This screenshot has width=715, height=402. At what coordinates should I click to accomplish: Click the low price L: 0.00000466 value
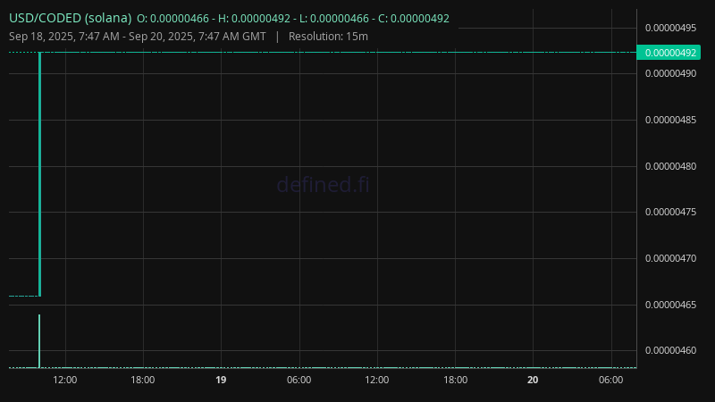point(333,19)
